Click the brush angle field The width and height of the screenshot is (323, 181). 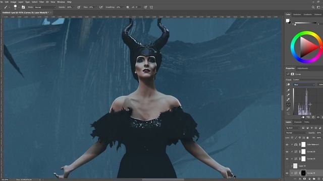[138, 7]
